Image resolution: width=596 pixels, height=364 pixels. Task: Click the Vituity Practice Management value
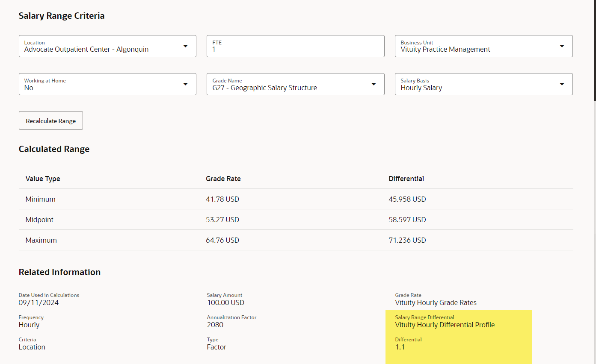(x=445, y=50)
